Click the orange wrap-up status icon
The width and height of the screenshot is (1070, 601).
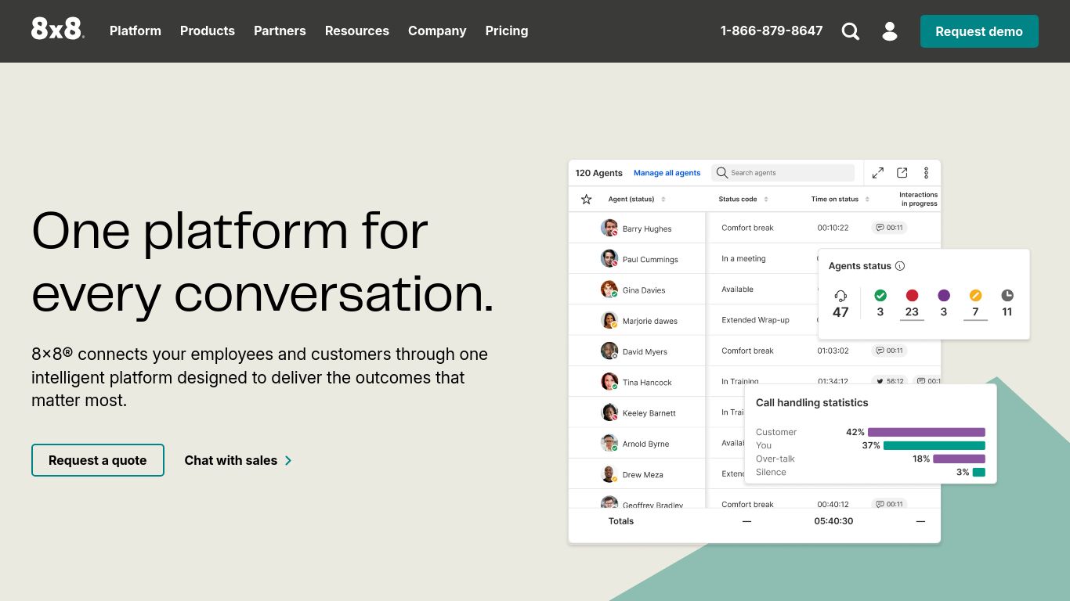[x=975, y=295]
